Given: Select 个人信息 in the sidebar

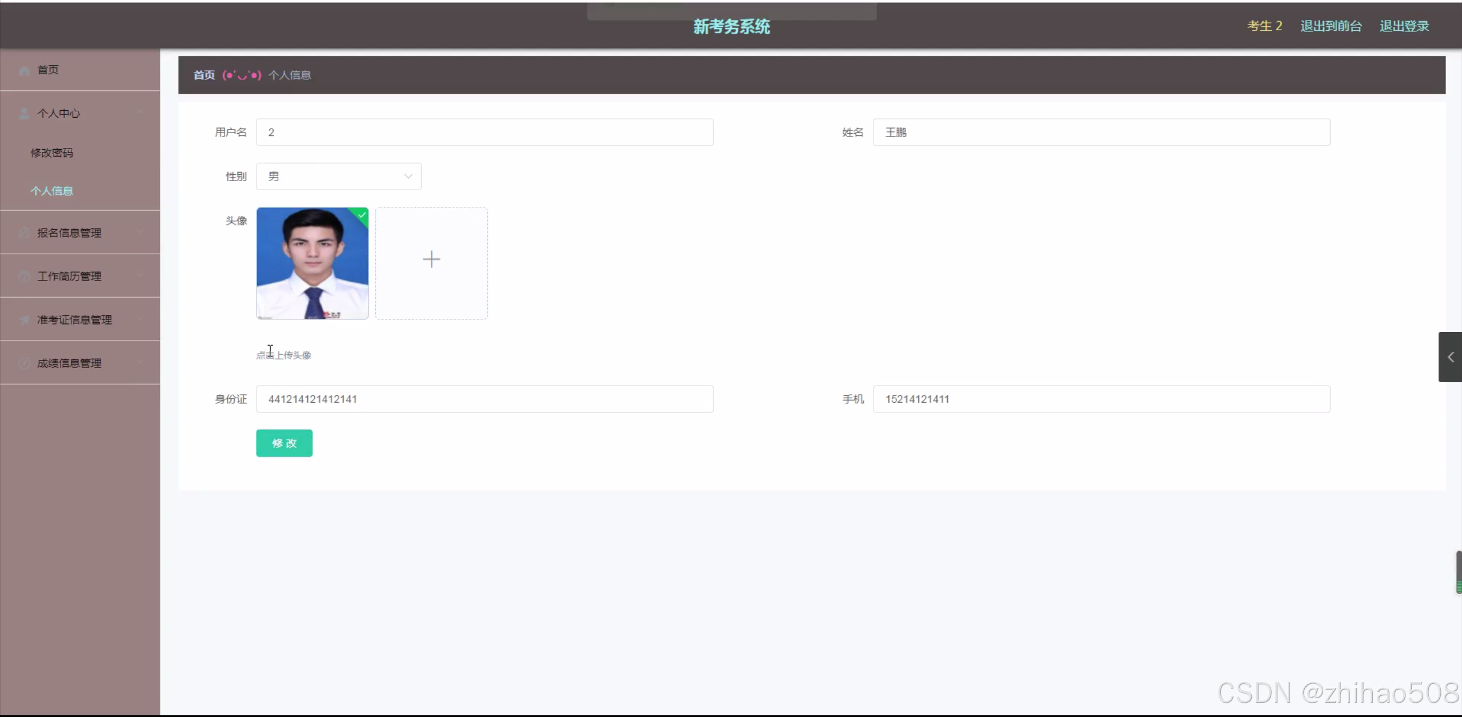Looking at the screenshot, I should click(51, 191).
